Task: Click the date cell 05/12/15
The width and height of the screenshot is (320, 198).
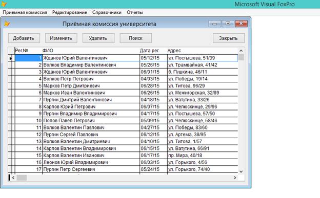Action: 153,58
